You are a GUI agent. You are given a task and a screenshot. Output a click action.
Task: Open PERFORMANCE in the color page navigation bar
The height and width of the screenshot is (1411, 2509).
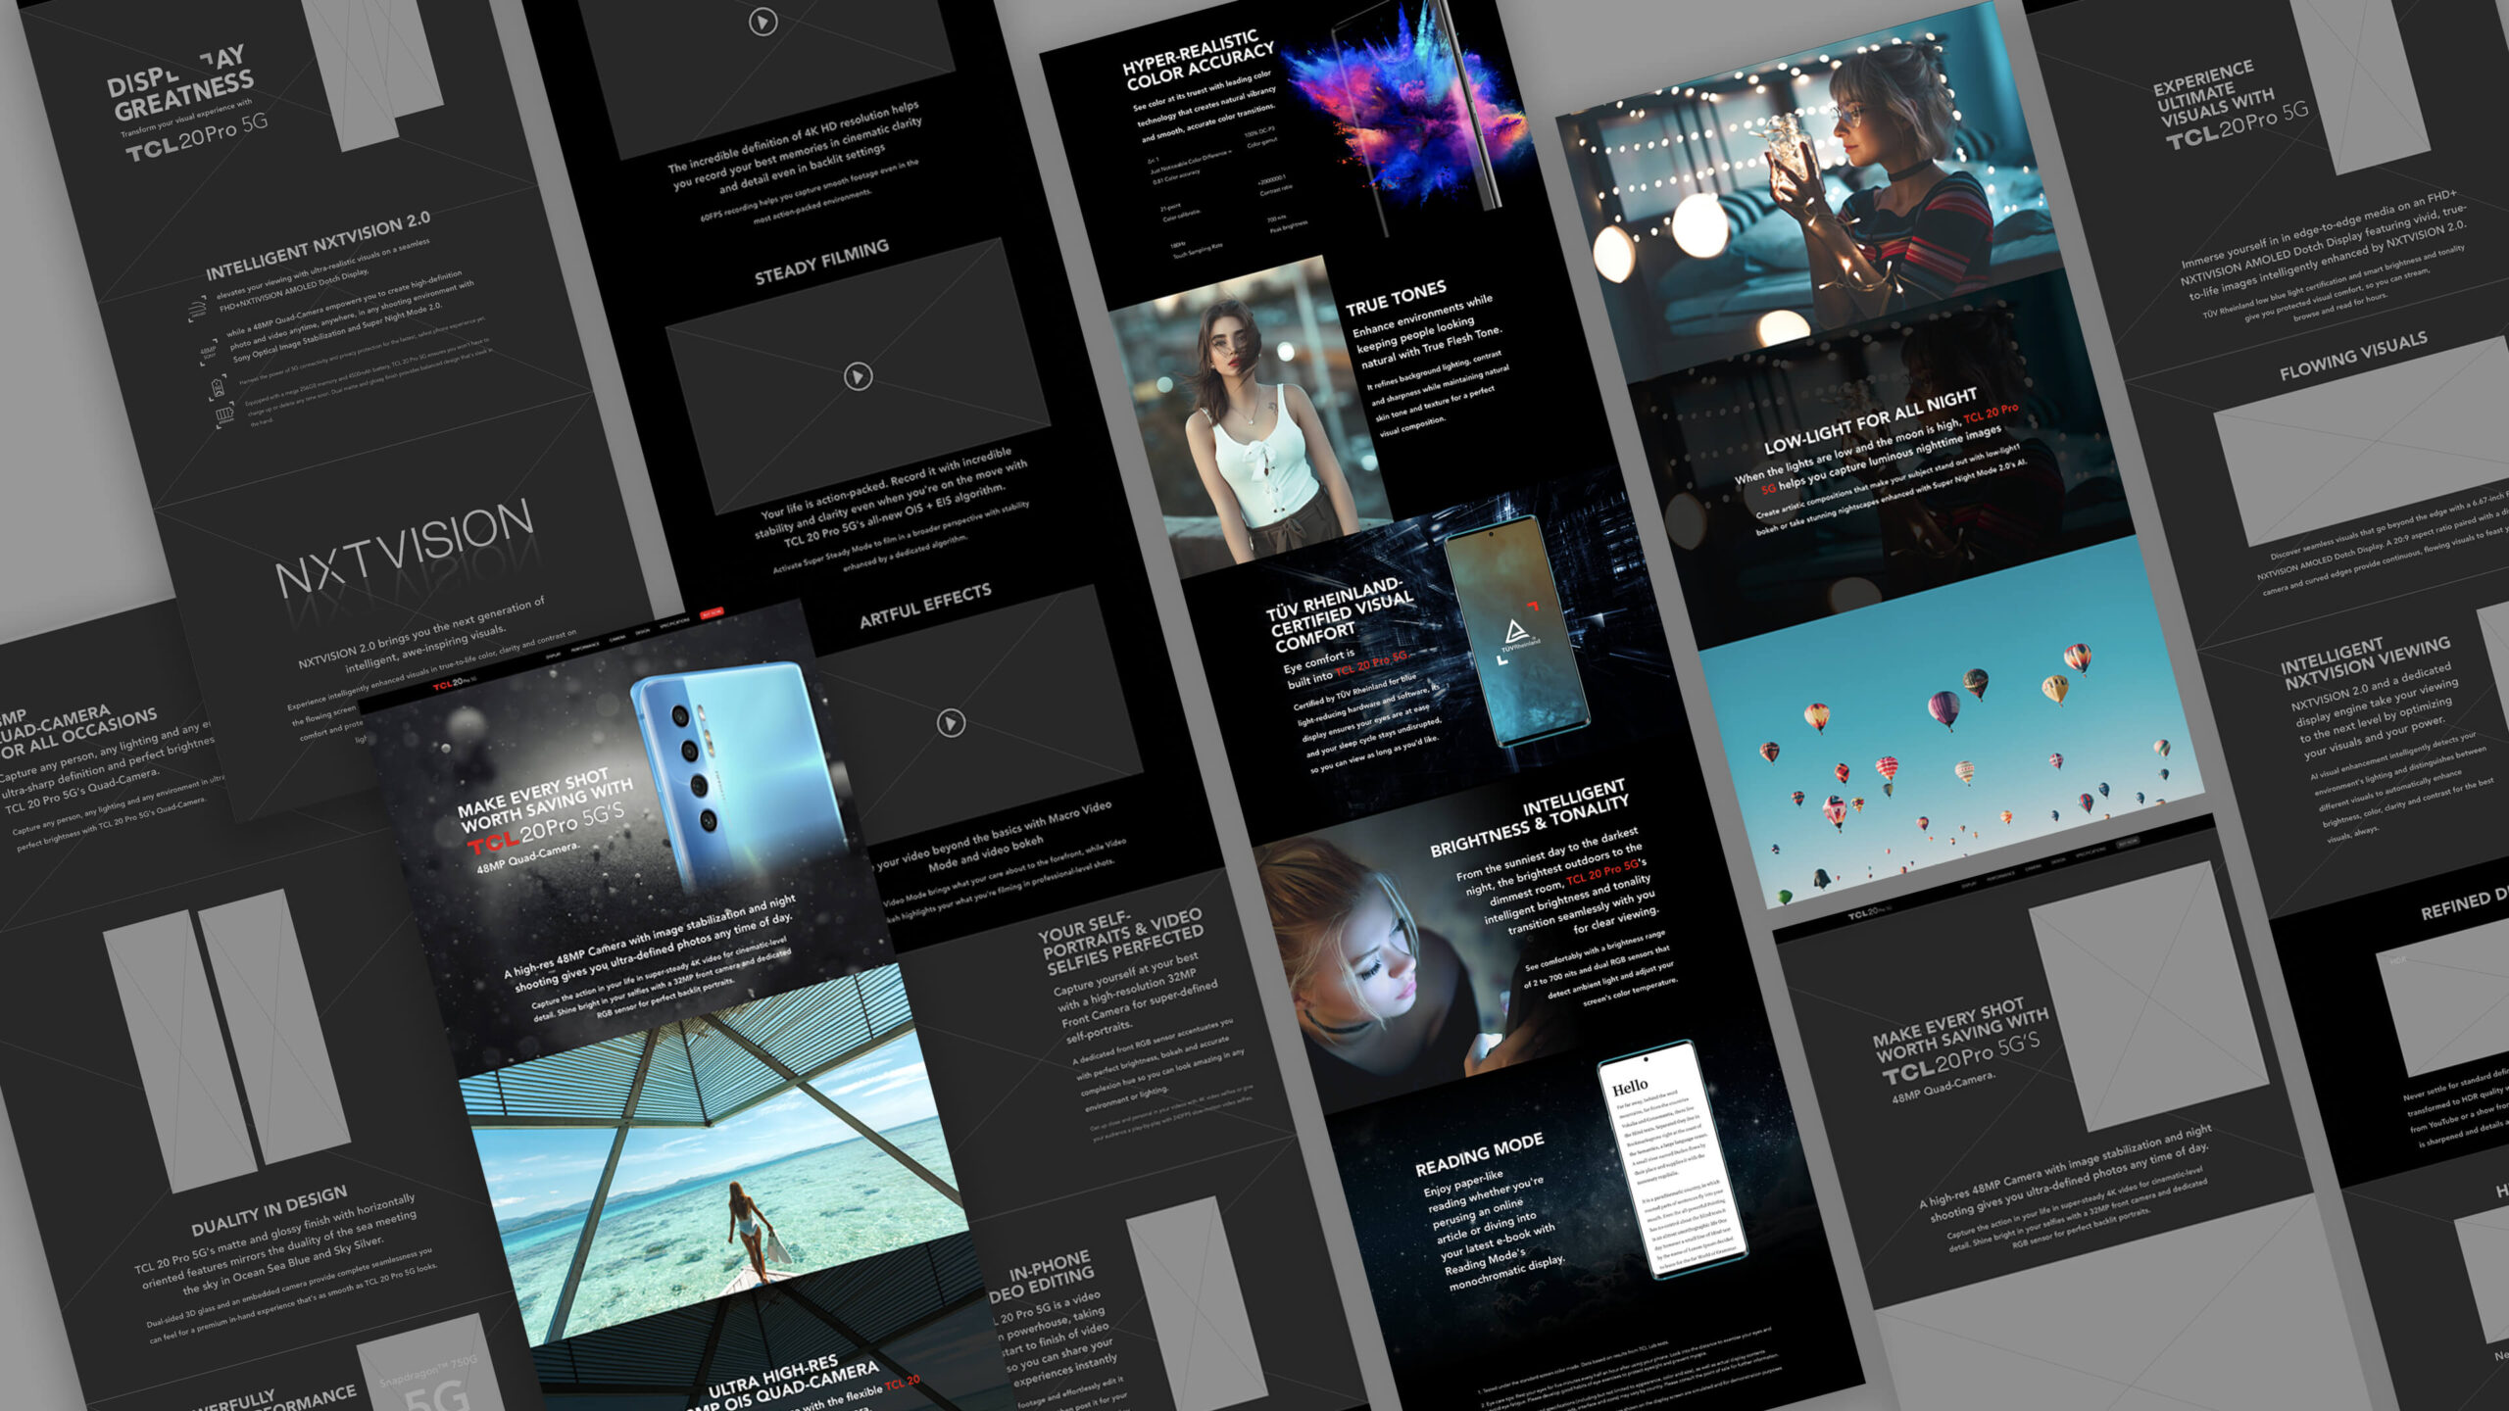pyautogui.click(x=585, y=647)
